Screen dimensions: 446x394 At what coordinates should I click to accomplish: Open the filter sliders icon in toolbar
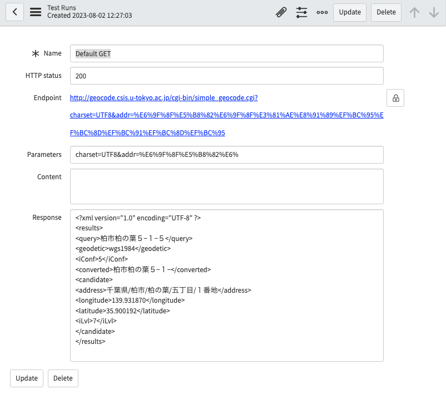click(x=301, y=12)
